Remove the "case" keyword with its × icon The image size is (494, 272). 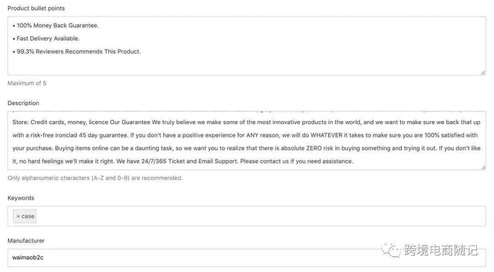[18, 216]
